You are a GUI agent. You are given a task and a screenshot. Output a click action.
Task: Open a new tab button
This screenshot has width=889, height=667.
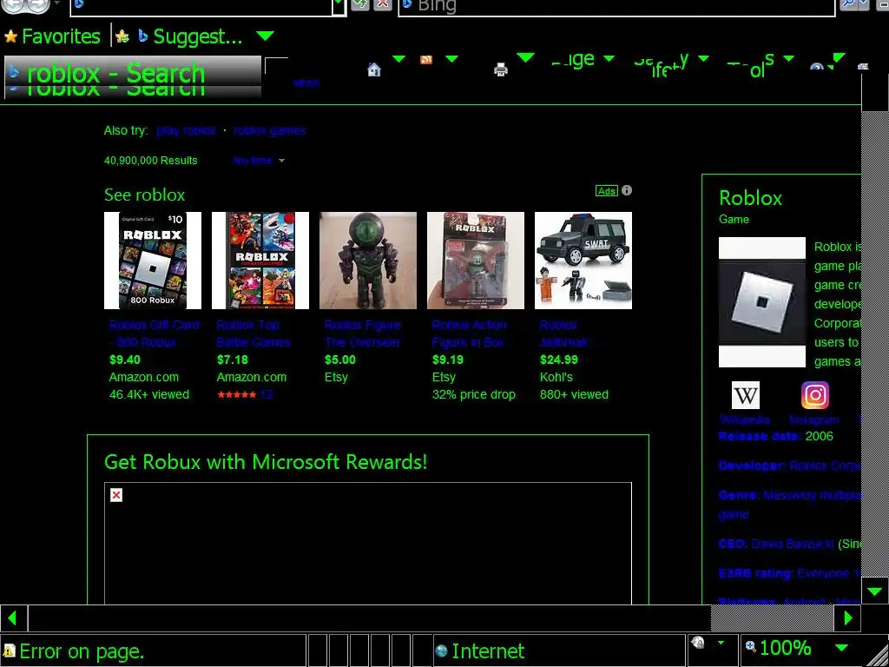pyautogui.click(x=277, y=67)
